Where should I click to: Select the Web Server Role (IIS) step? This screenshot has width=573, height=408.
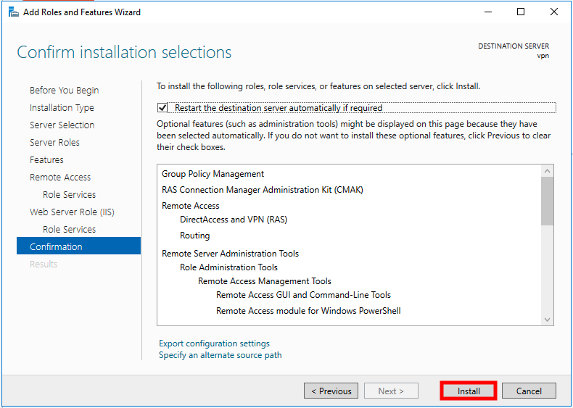tap(72, 212)
